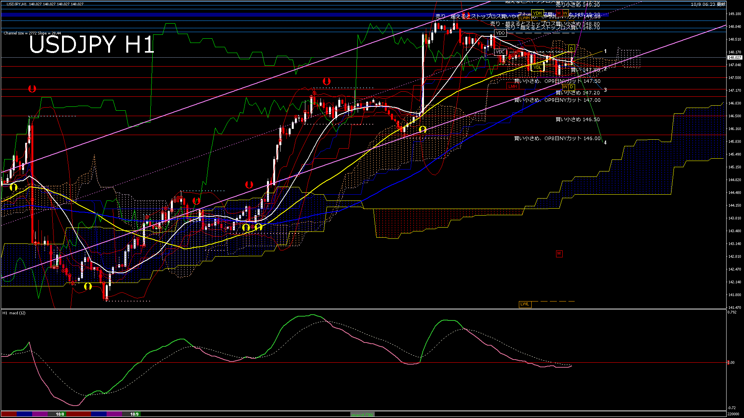Toggle the macd ON button
Viewport: 744px width, 418px height.
pyautogui.click(x=362, y=415)
